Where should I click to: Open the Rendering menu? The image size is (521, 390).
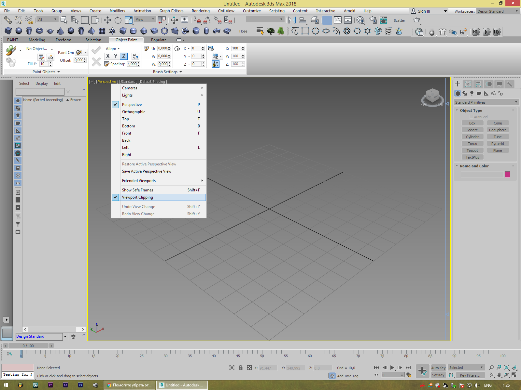[200, 11]
